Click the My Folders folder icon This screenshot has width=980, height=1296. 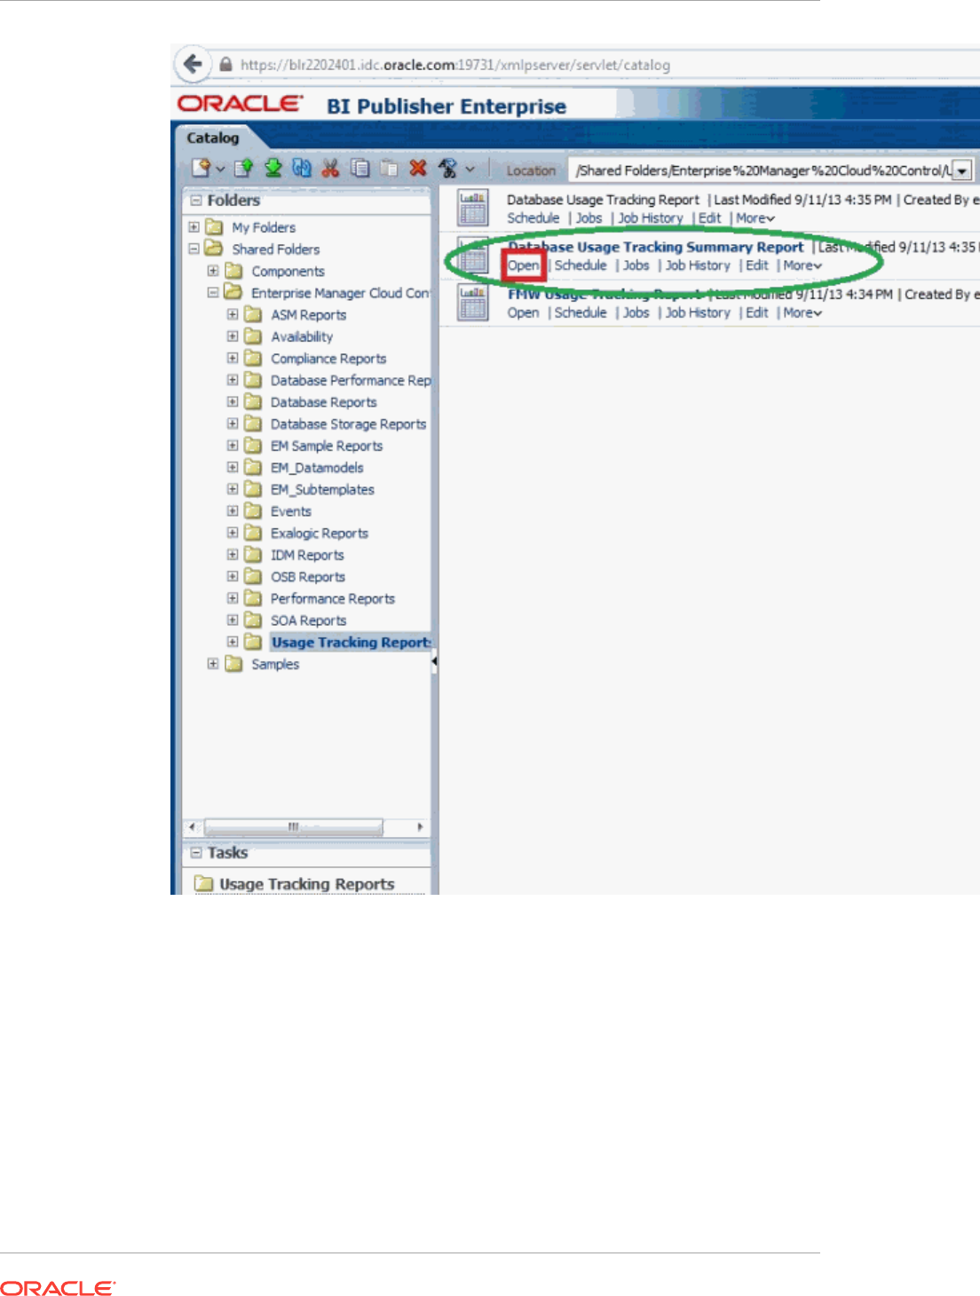[214, 227]
